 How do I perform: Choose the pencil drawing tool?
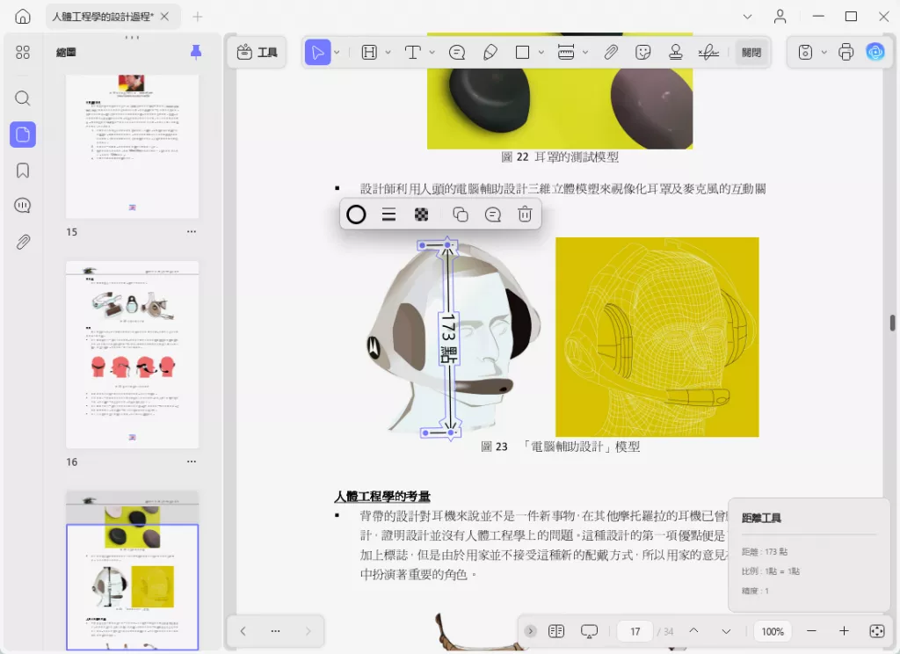pos(490,52)
